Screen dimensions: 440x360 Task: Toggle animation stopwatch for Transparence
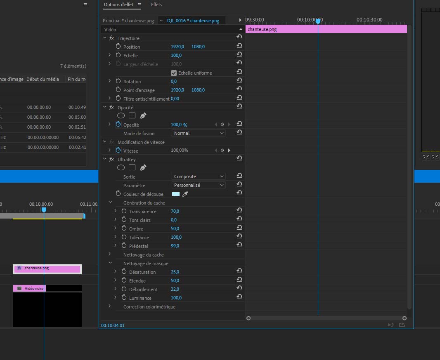pyautogui.click(x=124, y=211)
